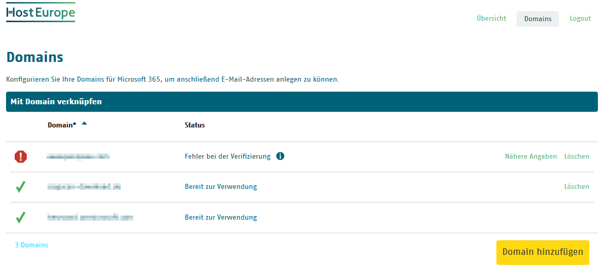This screenshot has width=608, height=275.
Task: Click the Domain column header
Action: 62,125
